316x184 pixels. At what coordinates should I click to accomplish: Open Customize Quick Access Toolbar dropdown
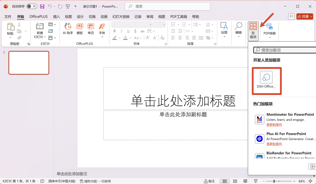click(75, 7)
